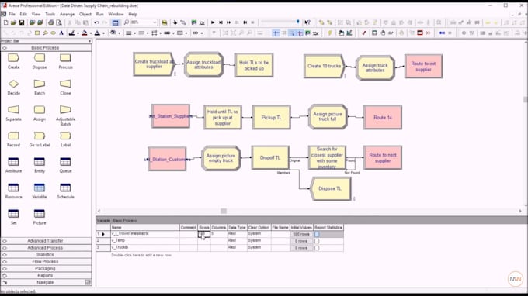Screen dimensions: 528x296
Task: Expand the Advanced Process panel
Action: click(46, 248)
